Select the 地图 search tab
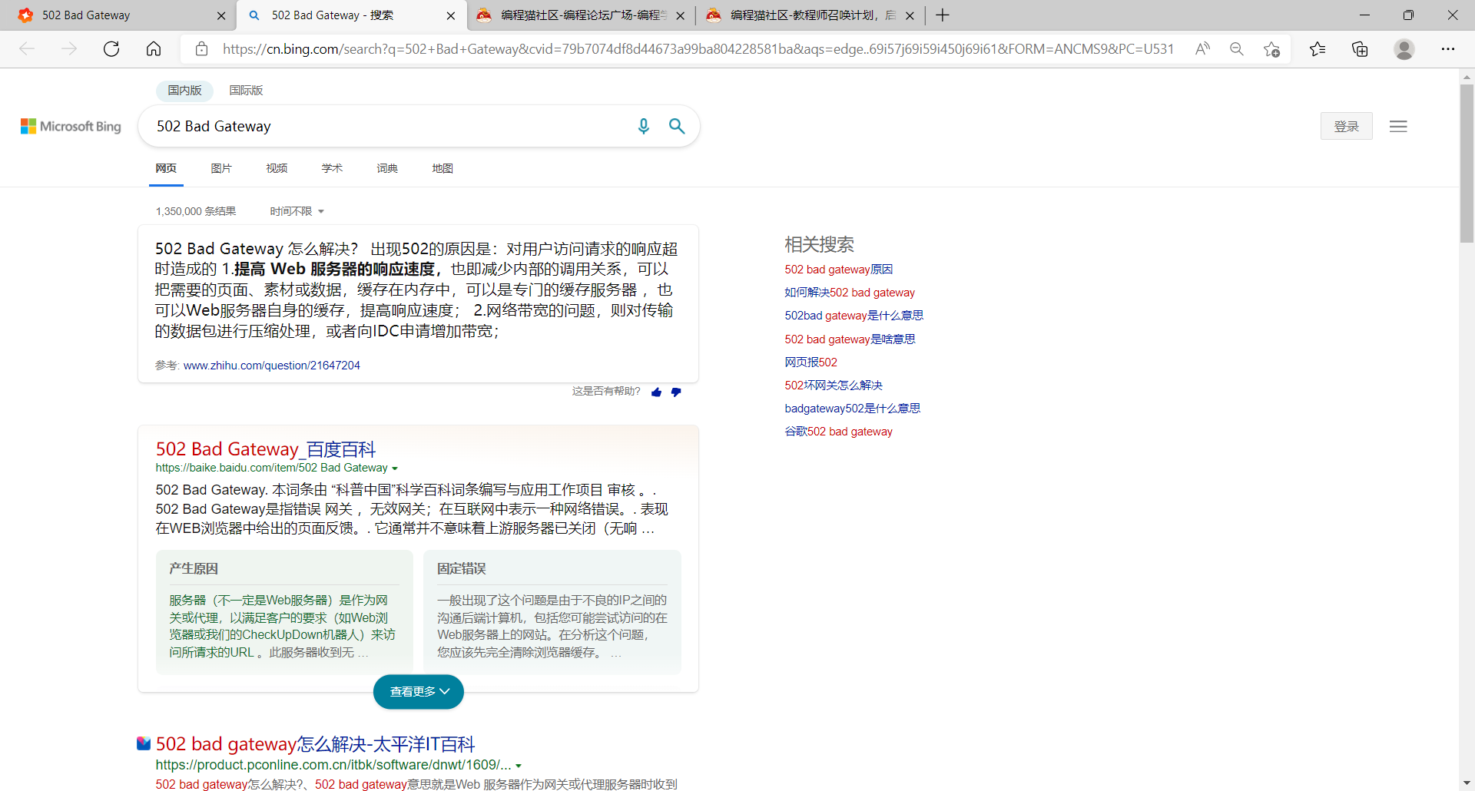Image resolution: width=1475 pixels, height=791 pixels. coord(442,168)
